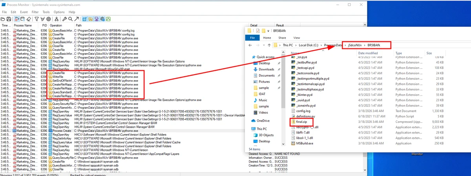The width and height of the screenshot is (471, 176).
Task: Click the Date modified column header
Action: 368,53
